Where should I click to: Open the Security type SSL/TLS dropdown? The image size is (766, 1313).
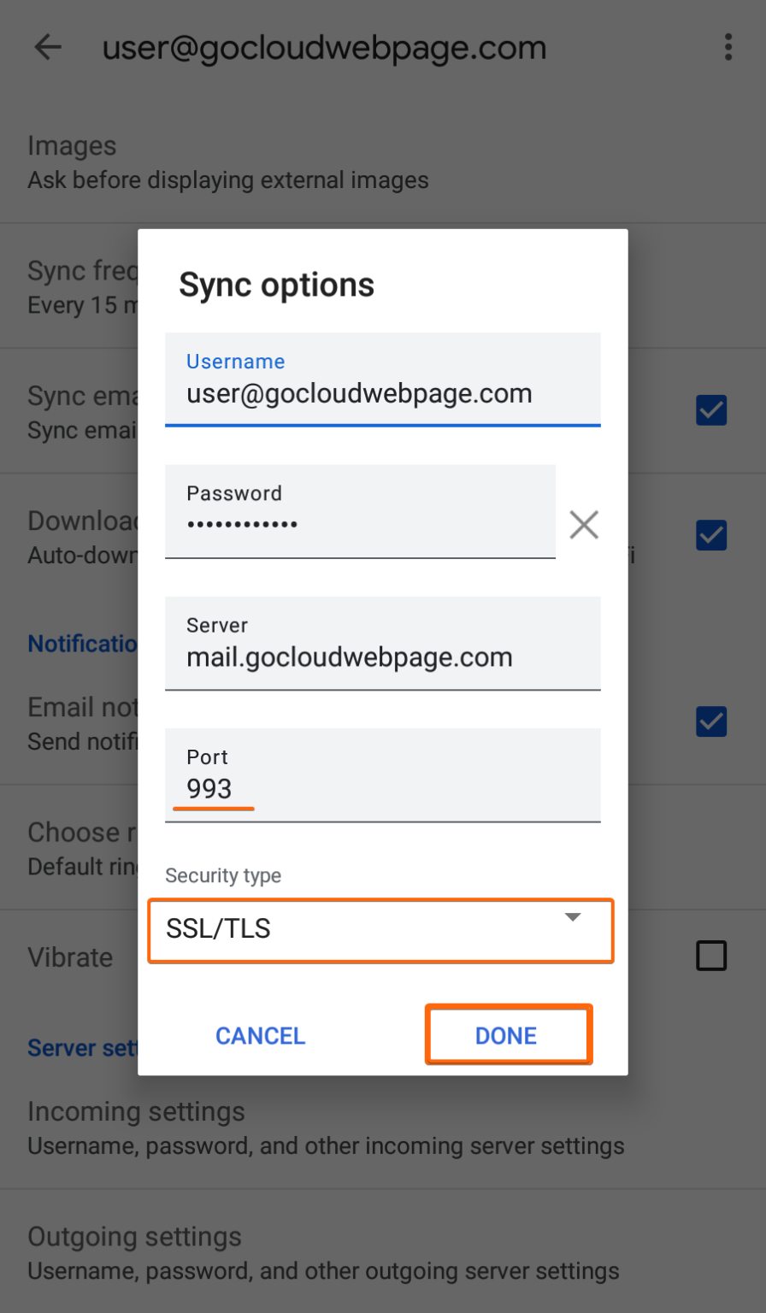click(380, 930)
